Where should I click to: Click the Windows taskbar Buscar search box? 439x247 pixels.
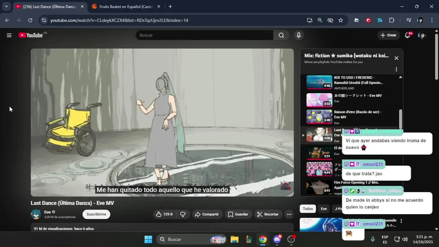coord(191,239)
